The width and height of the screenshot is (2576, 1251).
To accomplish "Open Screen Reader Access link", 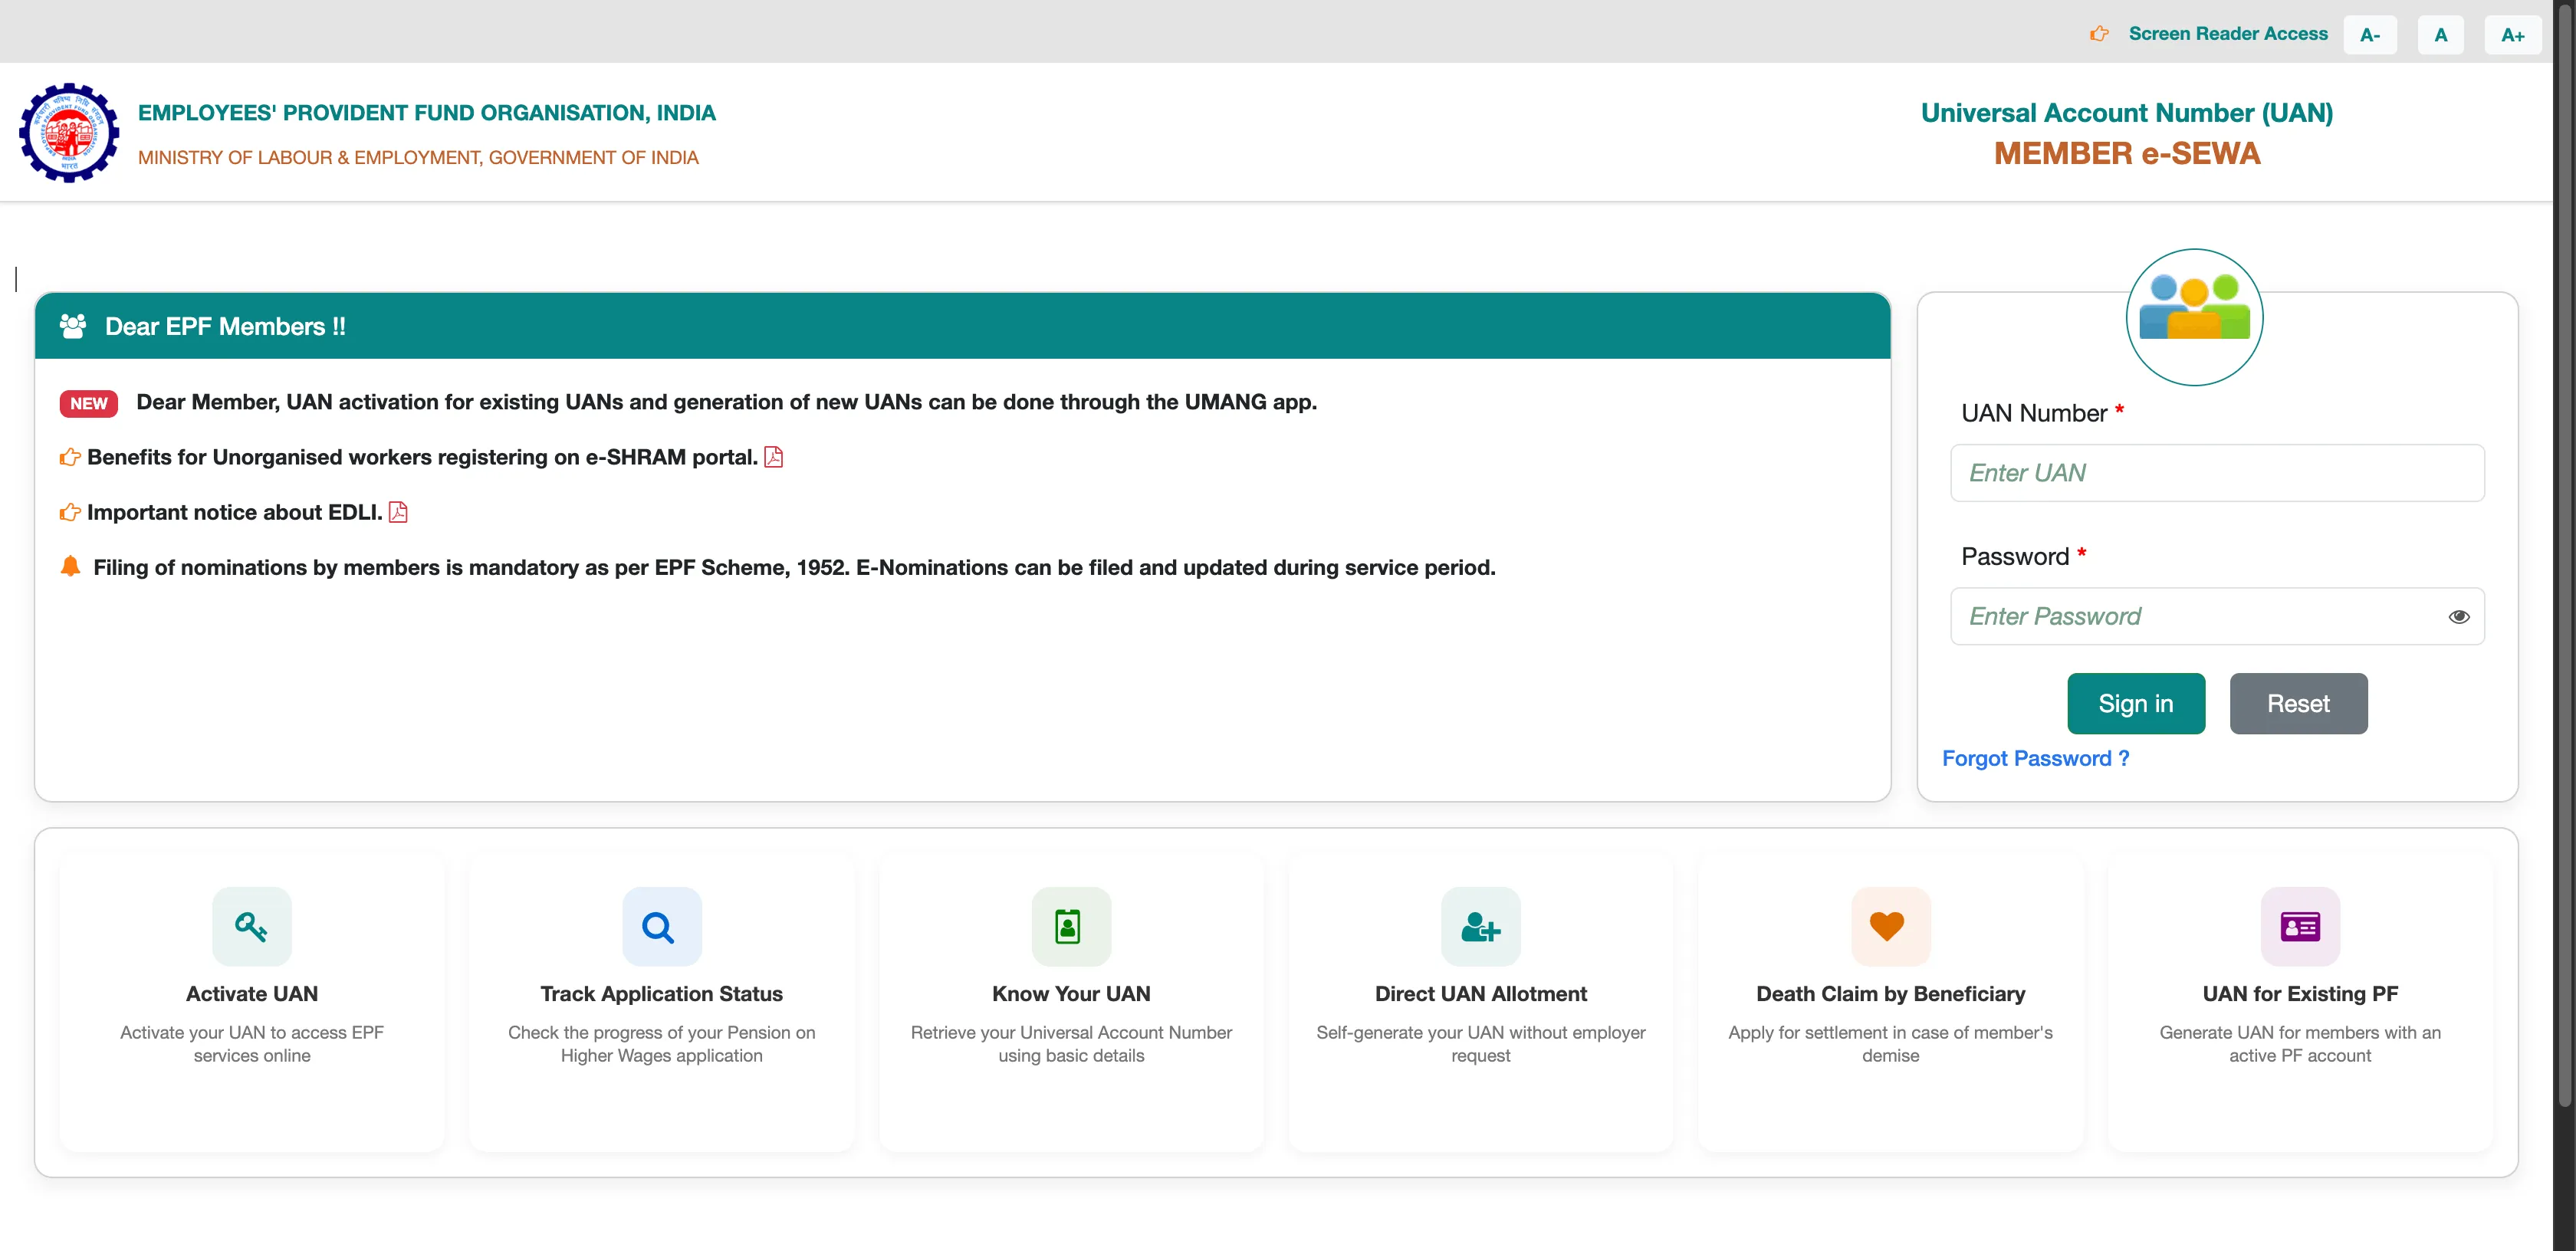I will click(2227, 33).
